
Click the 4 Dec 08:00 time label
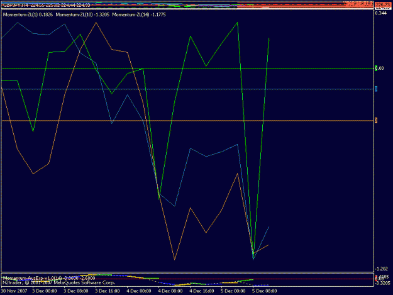170,291
